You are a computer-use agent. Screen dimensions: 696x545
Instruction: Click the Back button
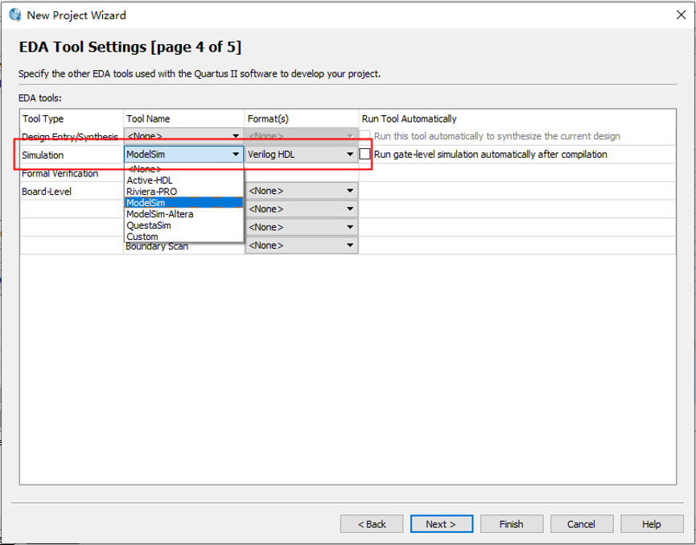pos(371,524)
